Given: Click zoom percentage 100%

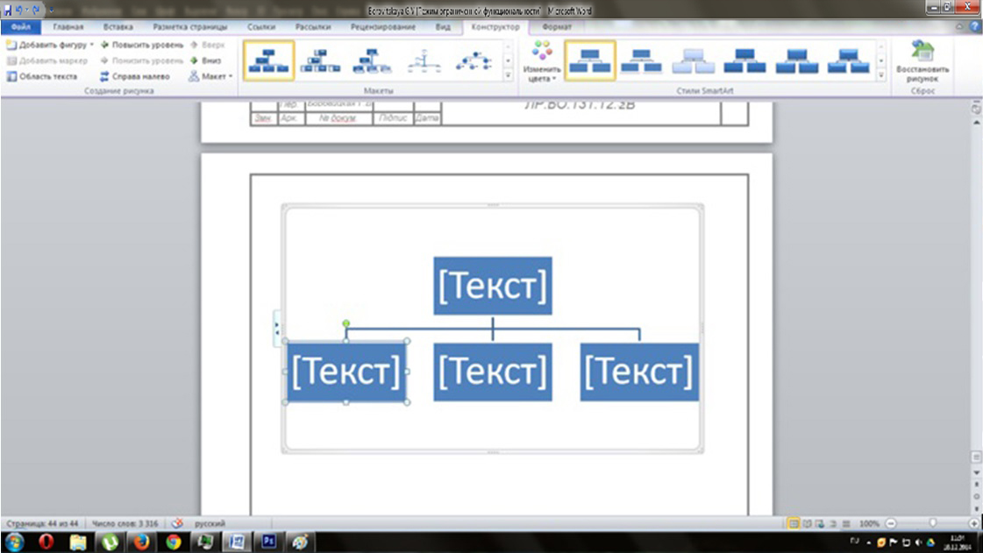Looking at the screenshot, I should pos(869,523).
